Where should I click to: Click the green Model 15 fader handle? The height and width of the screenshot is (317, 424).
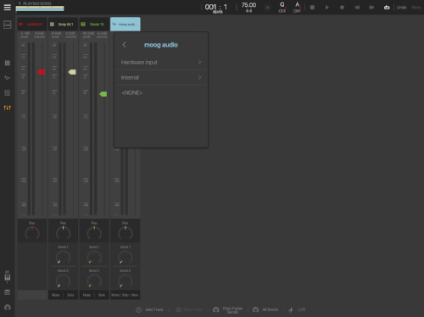pos(103,94)
